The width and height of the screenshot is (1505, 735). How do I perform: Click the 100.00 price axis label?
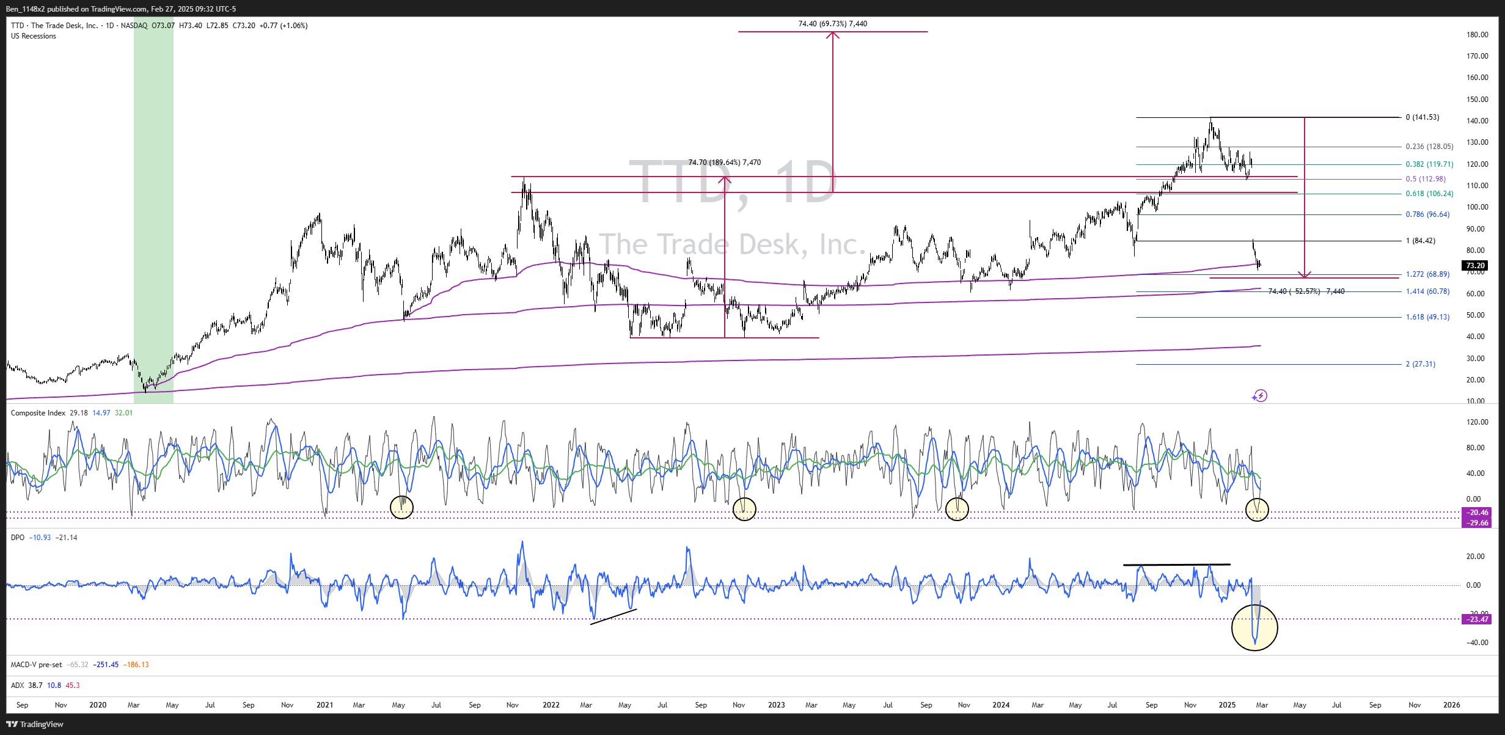1478,207
